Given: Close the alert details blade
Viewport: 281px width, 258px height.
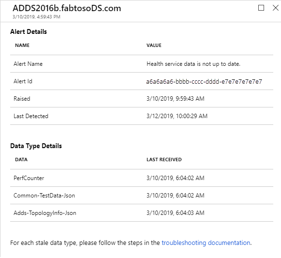Looking at the screenshot, I should tap(276, 8).
